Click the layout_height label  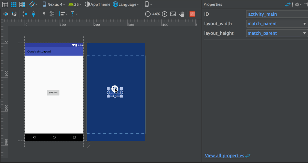(219, 33)
